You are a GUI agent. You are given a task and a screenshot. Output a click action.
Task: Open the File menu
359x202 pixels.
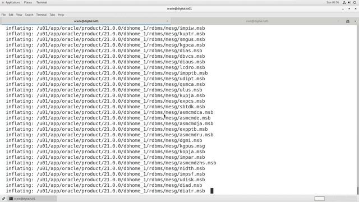[x=4, y=15]
